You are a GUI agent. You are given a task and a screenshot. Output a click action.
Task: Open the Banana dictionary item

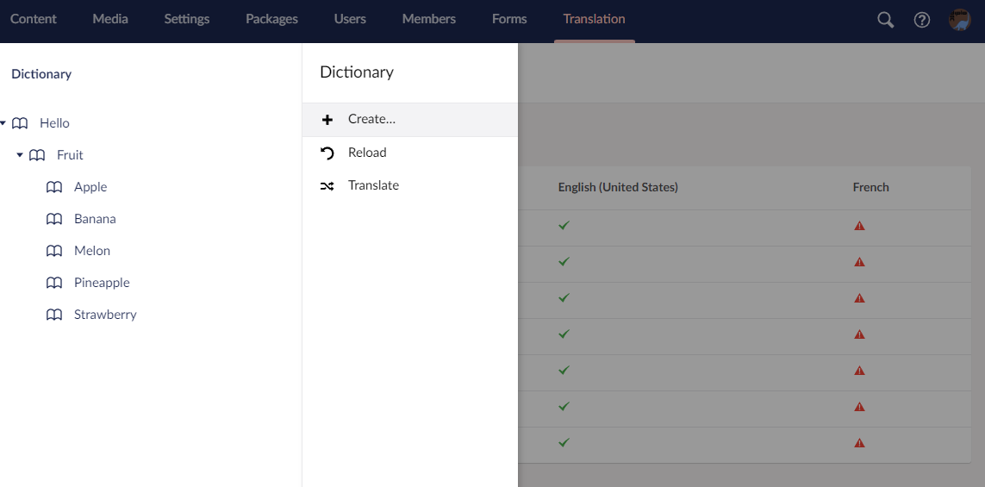pyautogui.click(x=95, y=219)
